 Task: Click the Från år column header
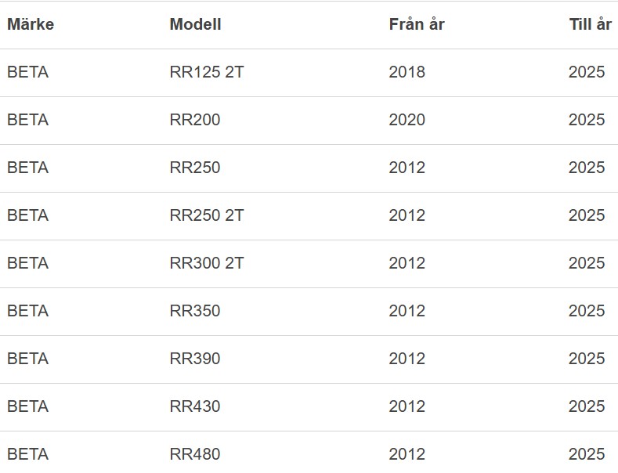(x=416, y=24)
